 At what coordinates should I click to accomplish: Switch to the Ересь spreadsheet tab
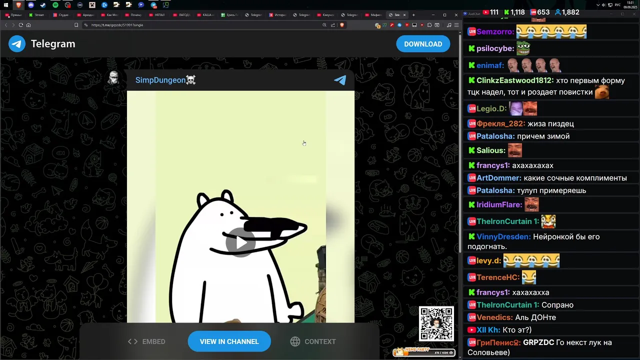(230, 15)
